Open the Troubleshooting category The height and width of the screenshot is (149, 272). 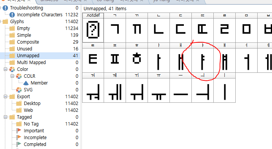tap(40, 8)
